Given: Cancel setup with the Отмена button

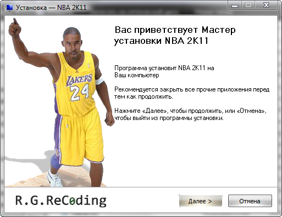Looking at the screenshot, I should 250,201.
